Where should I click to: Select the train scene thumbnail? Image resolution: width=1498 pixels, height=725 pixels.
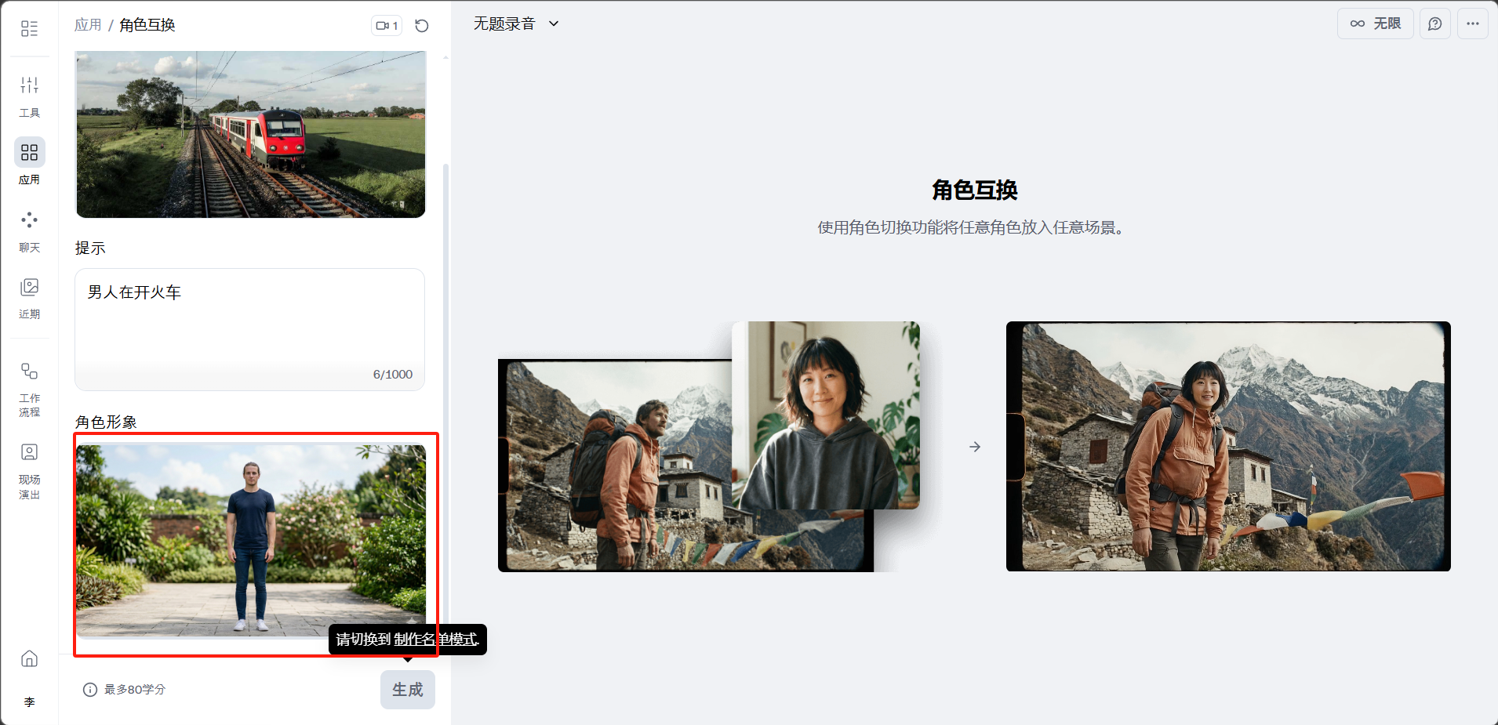click(250, 134)
